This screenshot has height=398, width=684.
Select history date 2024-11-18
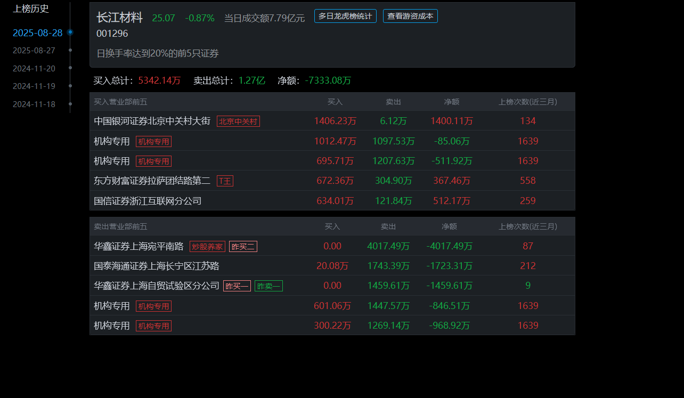(34, 104)
